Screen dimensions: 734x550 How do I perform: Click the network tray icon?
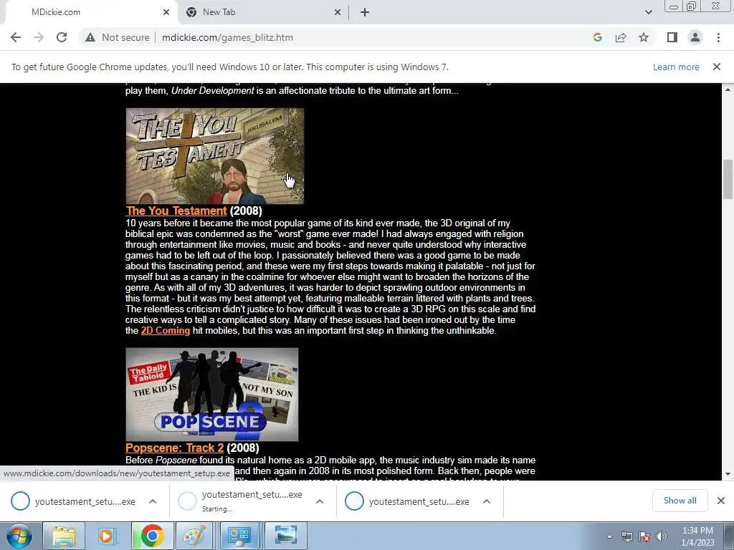626,536
